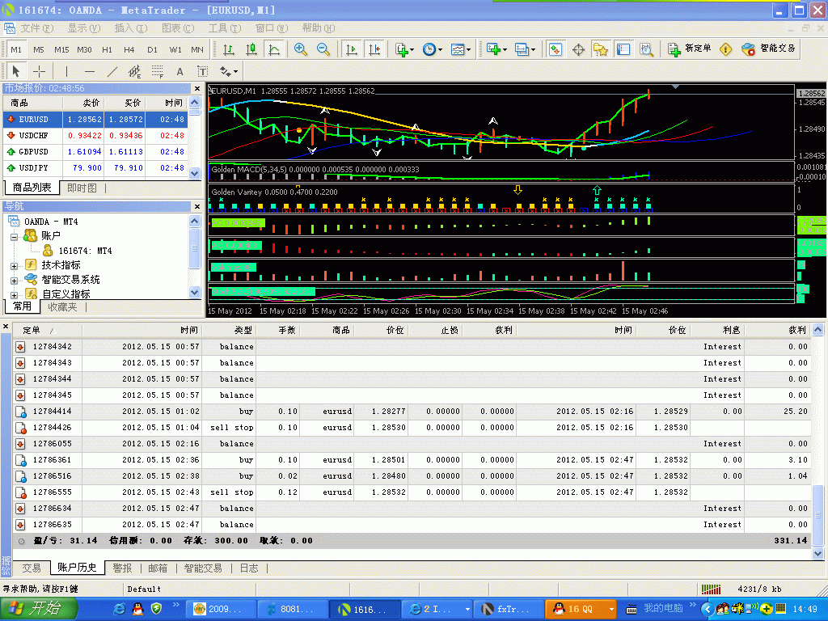Switch chart to candlestick display
Screen dimensions: 828x621
pyautogui.click(x=251, y=49)
